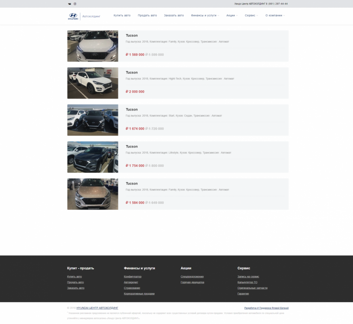Screen dimensions: 353x324
Task: Open photo of the Start trim Tucson
Action: (x=93, y=120)
